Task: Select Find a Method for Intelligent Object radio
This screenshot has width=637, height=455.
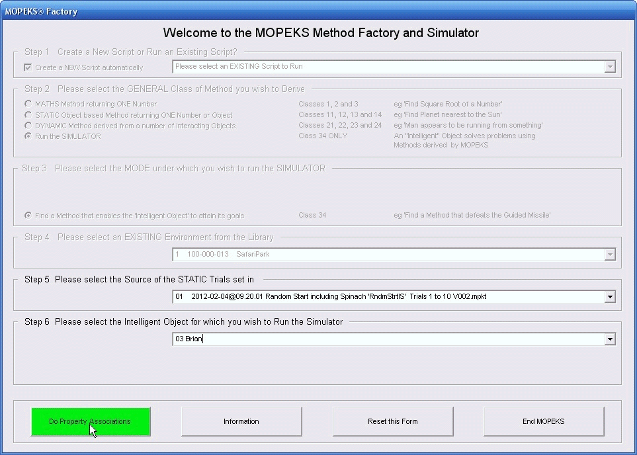Action: click(x=28, y=216)
